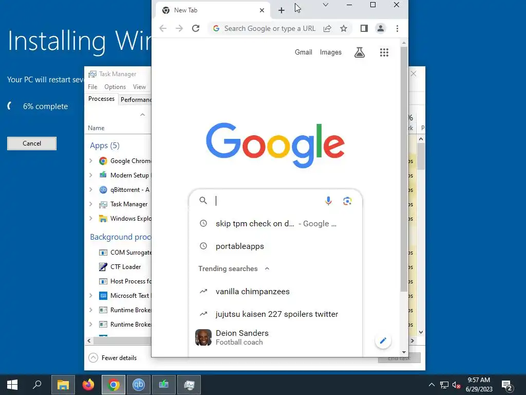The image size is (526, 395).
Task: Sort processes by the Name column
Action: click(x=96, y=128)
